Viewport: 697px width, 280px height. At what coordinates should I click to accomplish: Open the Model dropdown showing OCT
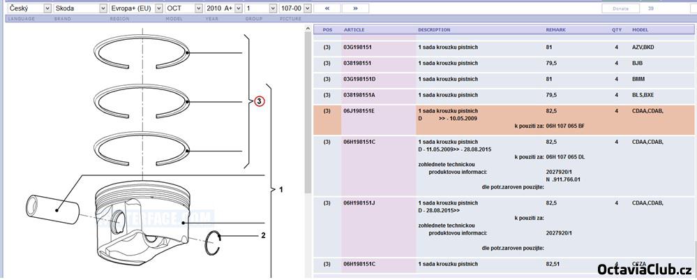click(183, 8)
